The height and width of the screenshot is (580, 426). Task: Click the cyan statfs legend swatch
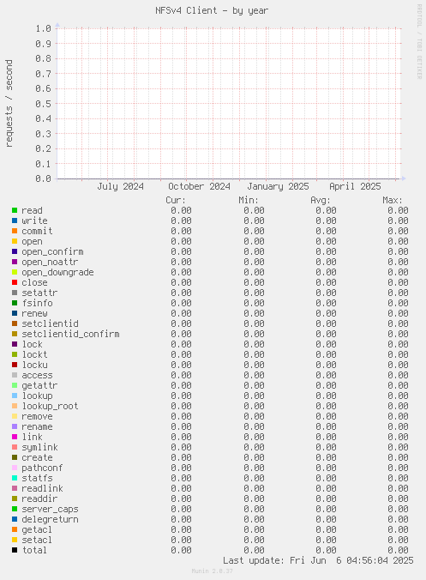pyautogui.click(x=15, y=478)
